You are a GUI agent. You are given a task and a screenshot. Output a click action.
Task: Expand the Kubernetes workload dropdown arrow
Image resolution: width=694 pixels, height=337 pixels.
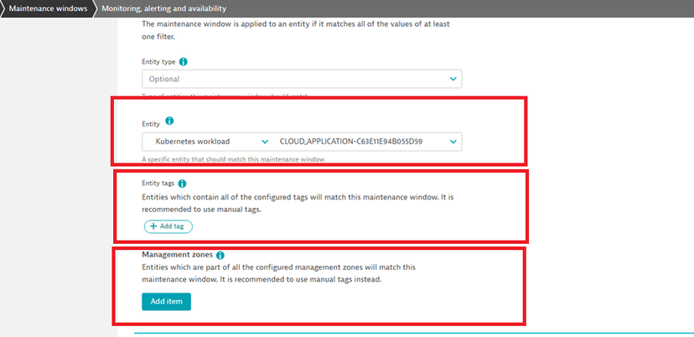[266, 142]
